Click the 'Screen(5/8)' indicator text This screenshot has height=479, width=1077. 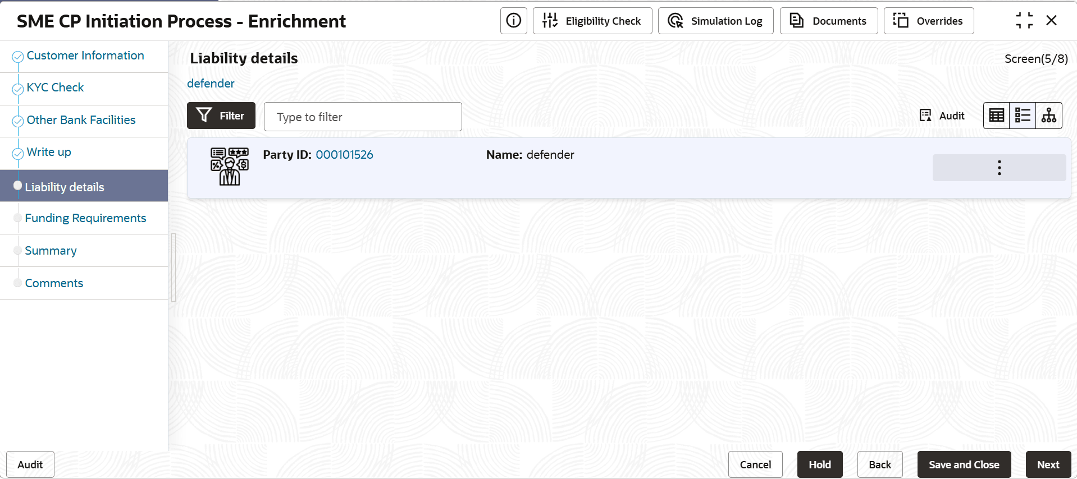pyautogui.click(x=1036, y=59)
